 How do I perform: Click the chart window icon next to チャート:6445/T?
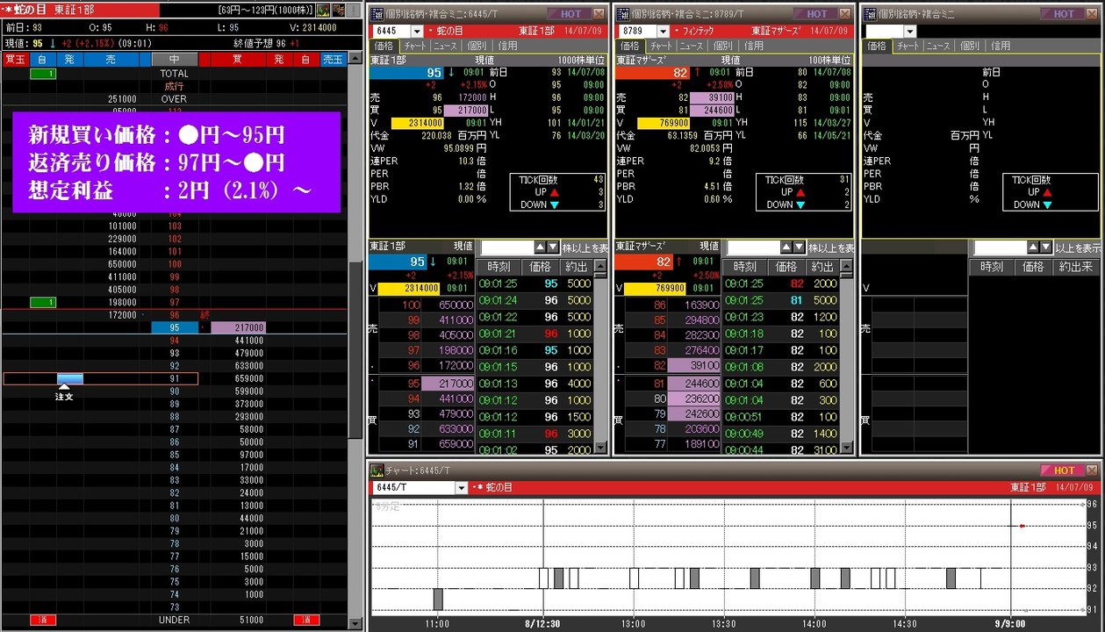point(377,470)
